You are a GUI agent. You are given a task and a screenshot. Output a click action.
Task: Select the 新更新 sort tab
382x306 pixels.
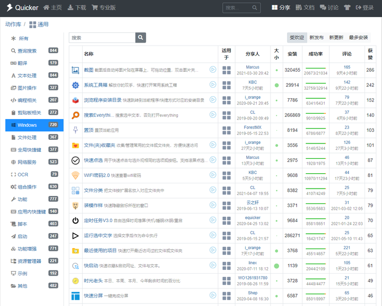(x=336, y=38)
